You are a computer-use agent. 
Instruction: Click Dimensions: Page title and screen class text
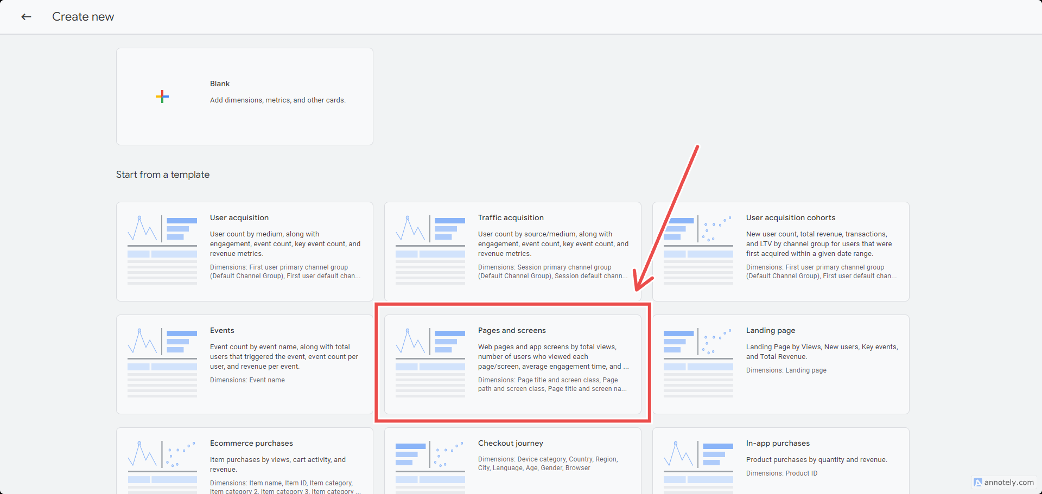[x=552, y=384]
